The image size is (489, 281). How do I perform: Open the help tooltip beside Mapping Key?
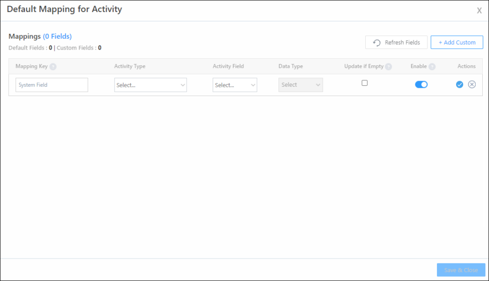tap(52, 66)
